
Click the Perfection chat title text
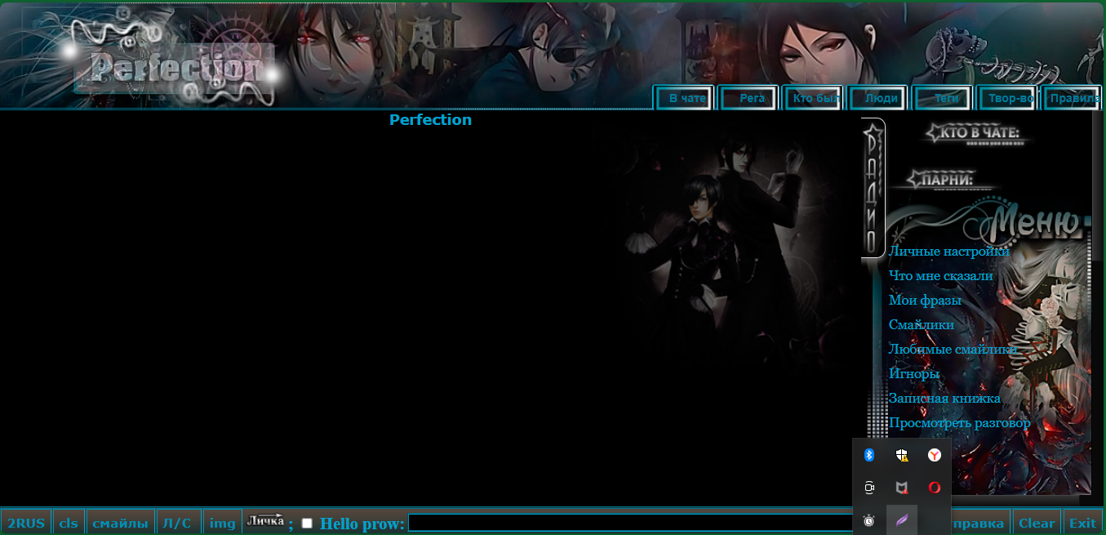click(x=430, y=120)
